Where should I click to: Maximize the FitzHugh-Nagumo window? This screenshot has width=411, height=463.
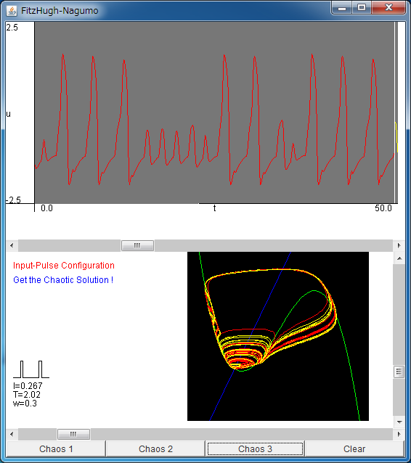tap(362, 8)
